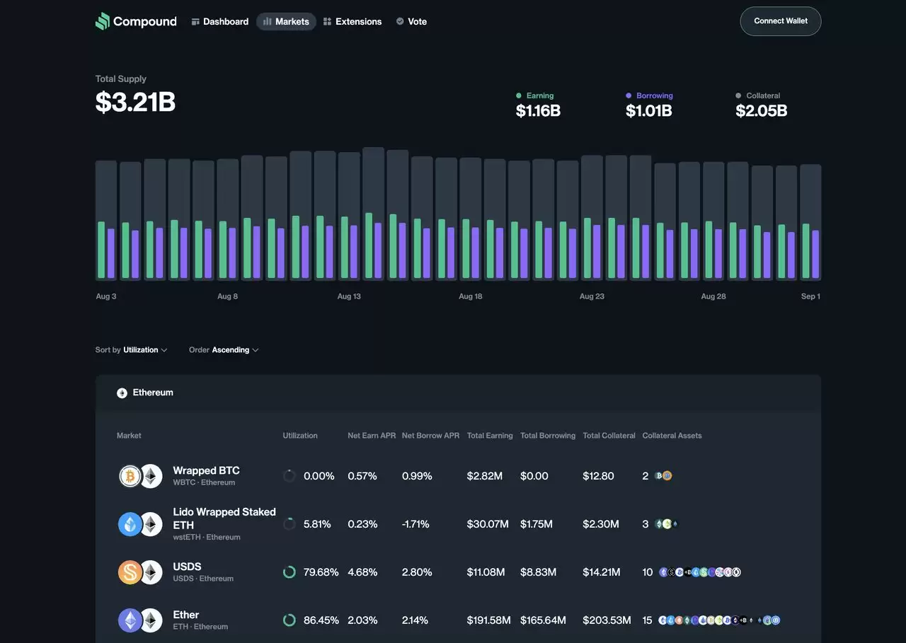The image size is (906, 643).
Task: Click the USDS utilization ring icon
Action: point(289,572)
